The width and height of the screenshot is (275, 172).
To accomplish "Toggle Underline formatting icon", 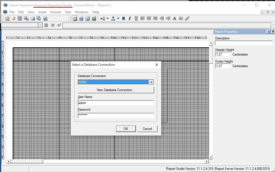I will click(x=136, y=18).
